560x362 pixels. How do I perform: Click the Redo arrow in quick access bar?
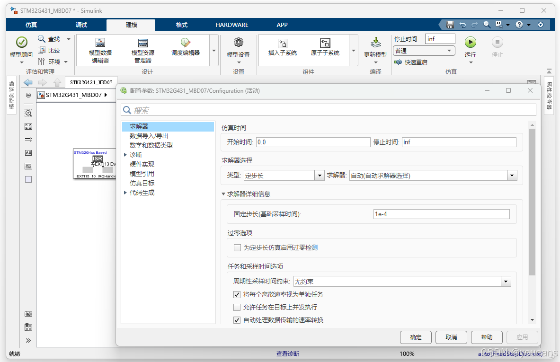click(475, 25)
